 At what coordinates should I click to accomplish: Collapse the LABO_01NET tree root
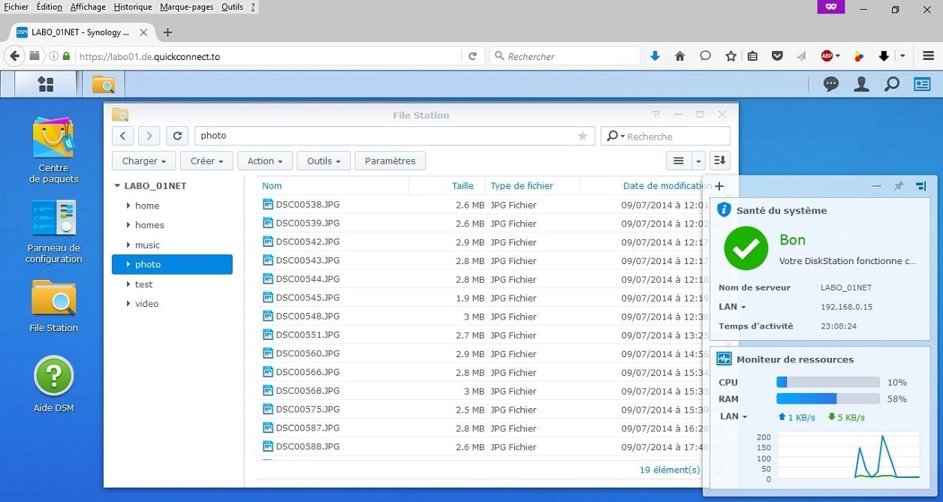(x=117, y=186)
